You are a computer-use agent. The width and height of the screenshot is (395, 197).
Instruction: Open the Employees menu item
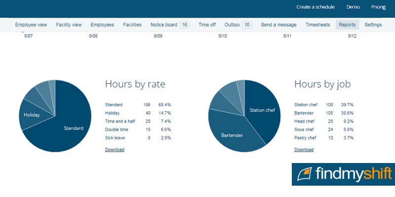(102, 25)
